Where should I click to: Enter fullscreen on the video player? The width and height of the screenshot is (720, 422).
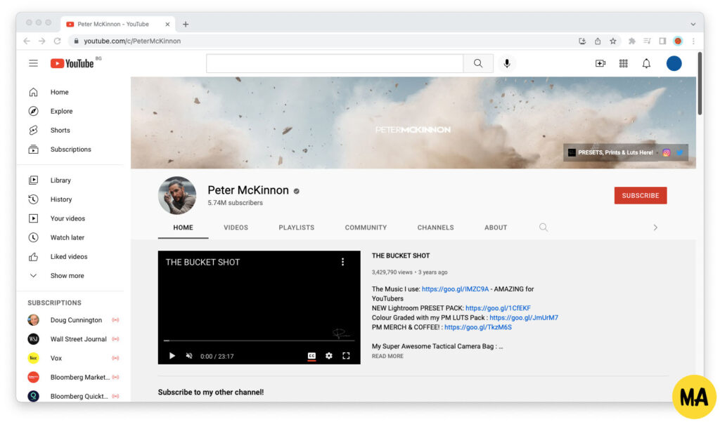[x=346, y=355]
